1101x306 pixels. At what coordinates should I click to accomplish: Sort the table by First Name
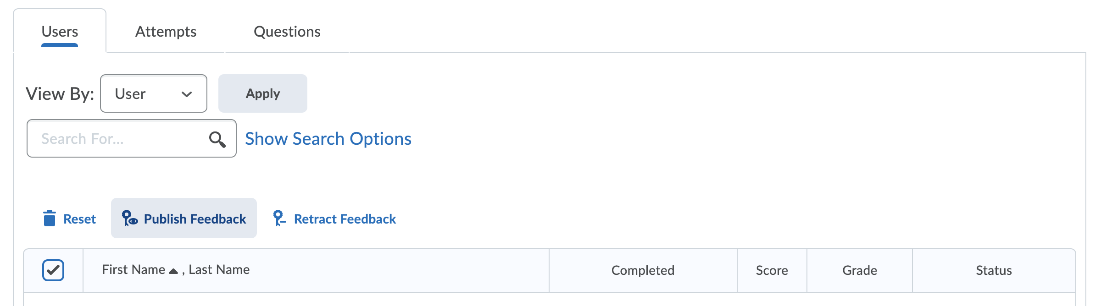pos(133,270)
